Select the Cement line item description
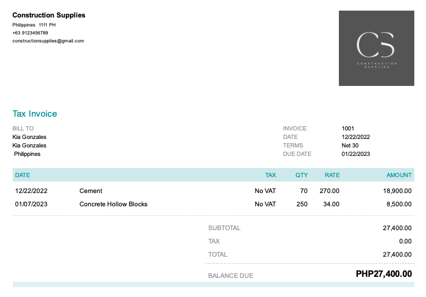The width and height of the screenshot is (426, 297). point(91,191)
